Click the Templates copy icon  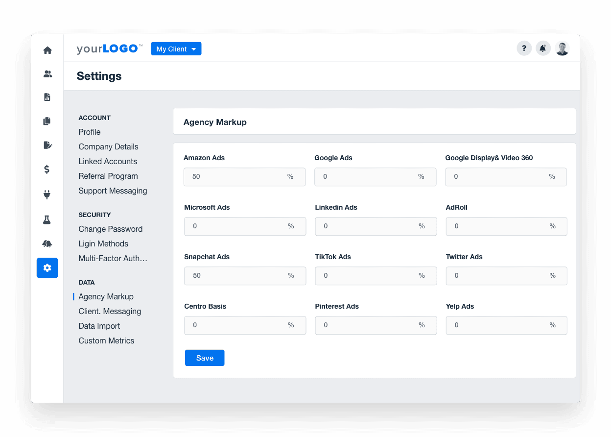coord(47,121)
